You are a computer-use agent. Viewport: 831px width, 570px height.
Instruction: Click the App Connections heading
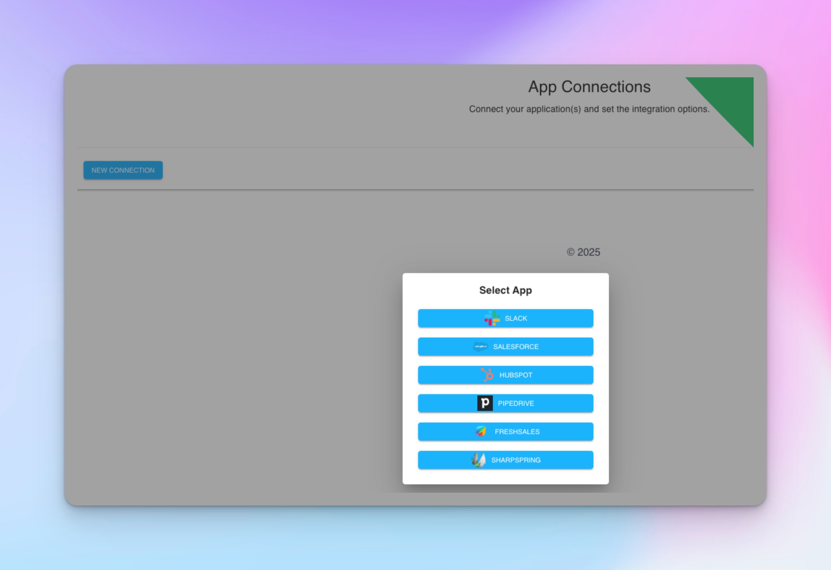[x=589, y=87]
